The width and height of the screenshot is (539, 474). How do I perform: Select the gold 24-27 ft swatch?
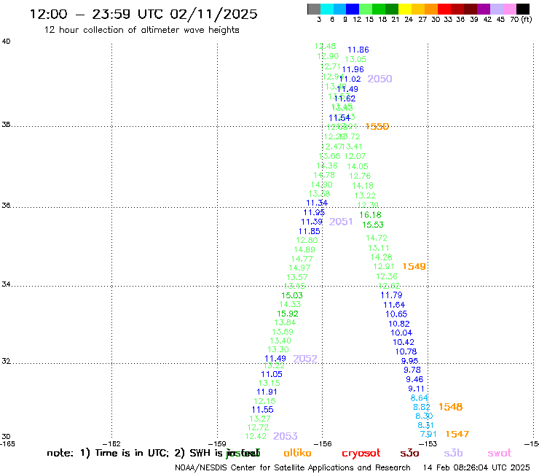pyautogui.click(x=418, y=9)
